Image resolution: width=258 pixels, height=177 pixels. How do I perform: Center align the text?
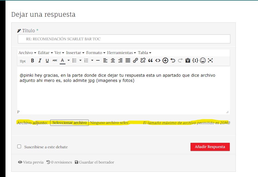[x=113, y=61]
